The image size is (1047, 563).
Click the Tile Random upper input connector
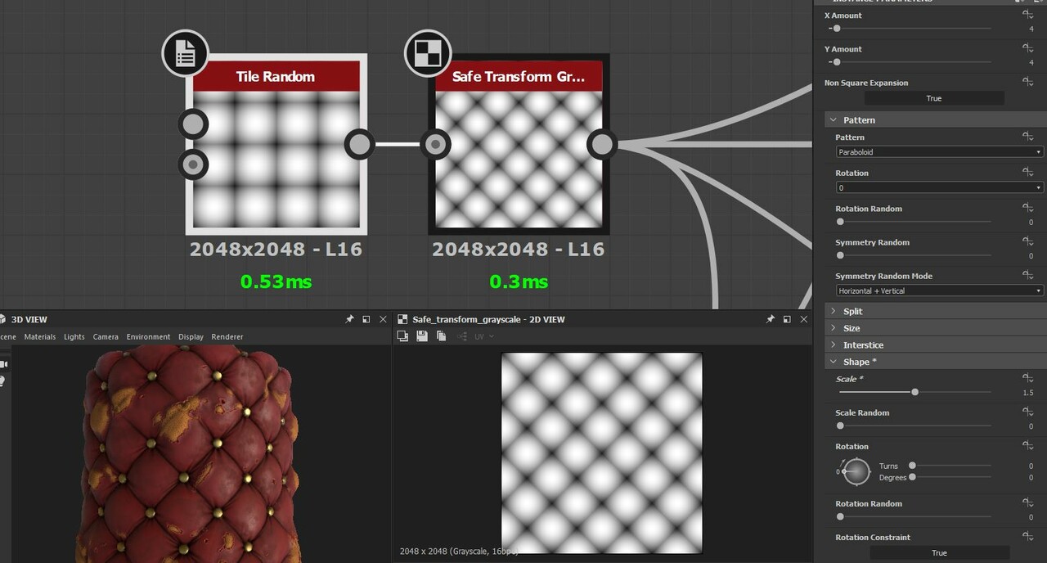tap(193, 124)
